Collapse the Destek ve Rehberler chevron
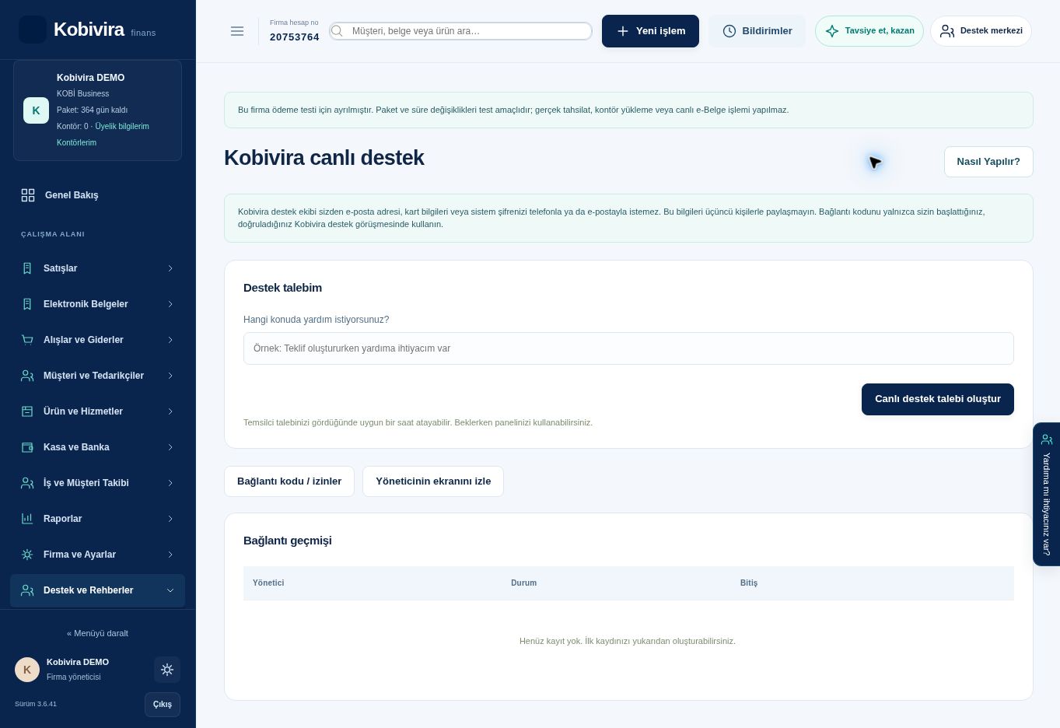The height and width of the screenshot is (728, 1060). click(x=170, y=590)
